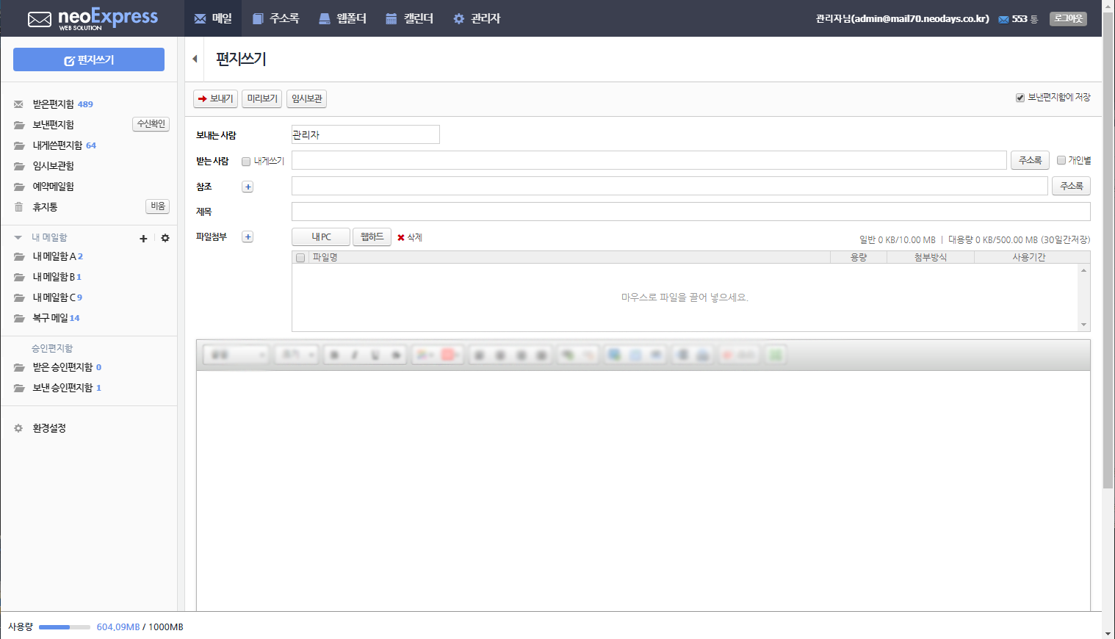Delete attachment using red X 삭제
The width and height of the screenshot is (1115, 639).
410,237
